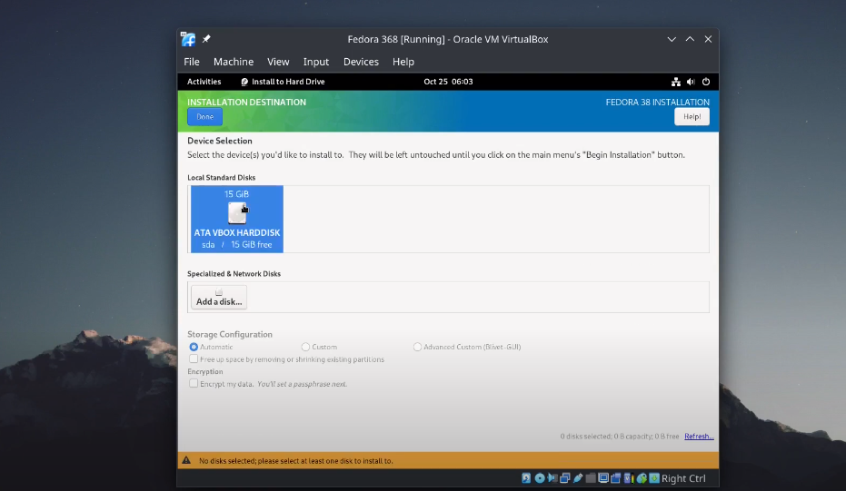Click the Add a disk button
846x491 pixels.
point(219,298)
